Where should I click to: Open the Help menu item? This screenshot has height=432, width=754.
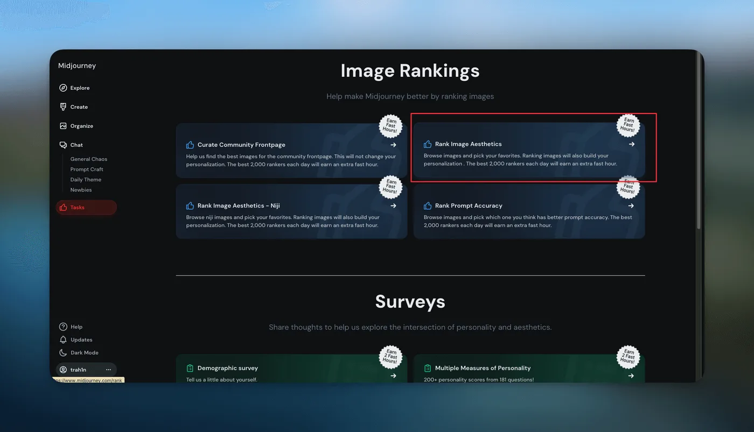click(x=76, y=327)
